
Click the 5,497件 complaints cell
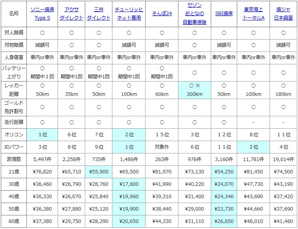[x=42, y=159]
